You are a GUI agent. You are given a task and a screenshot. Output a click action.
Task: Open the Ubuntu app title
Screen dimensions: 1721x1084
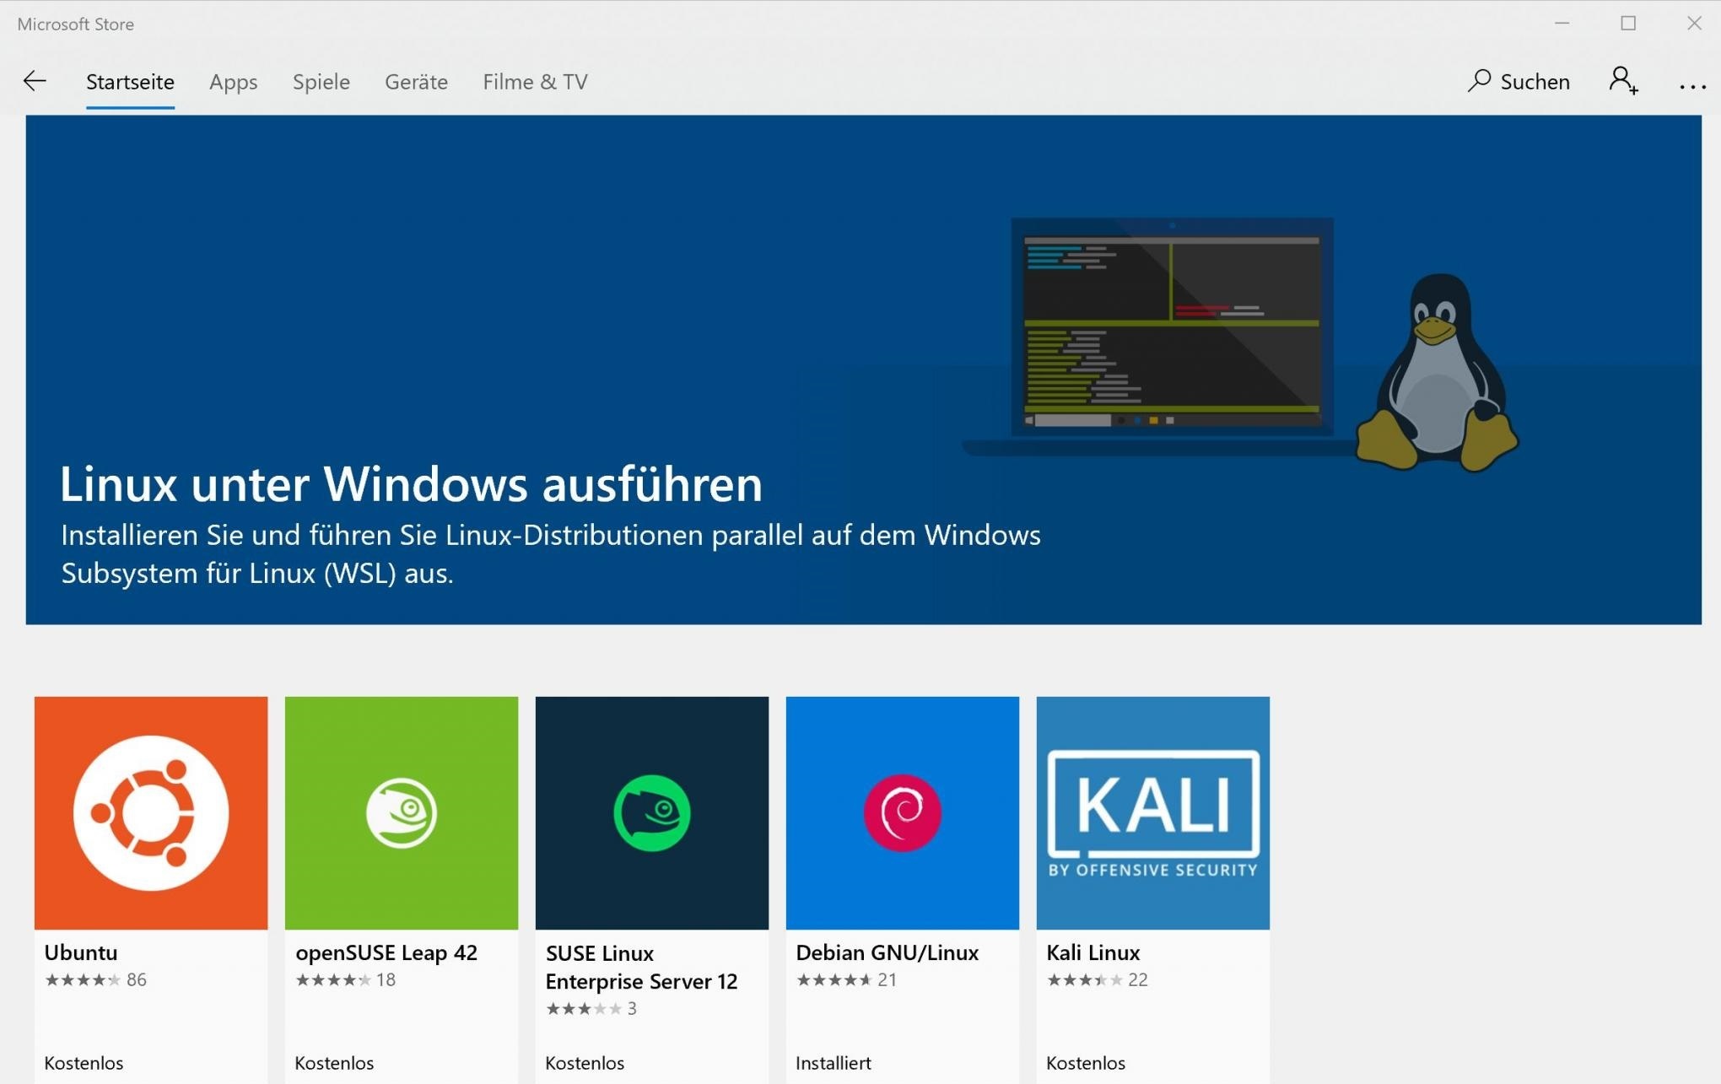(81, 952)
